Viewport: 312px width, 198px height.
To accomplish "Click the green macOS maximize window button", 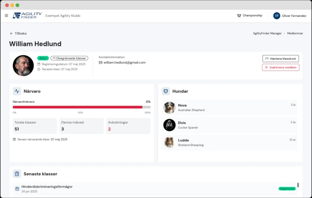I will tap(18, 5).
